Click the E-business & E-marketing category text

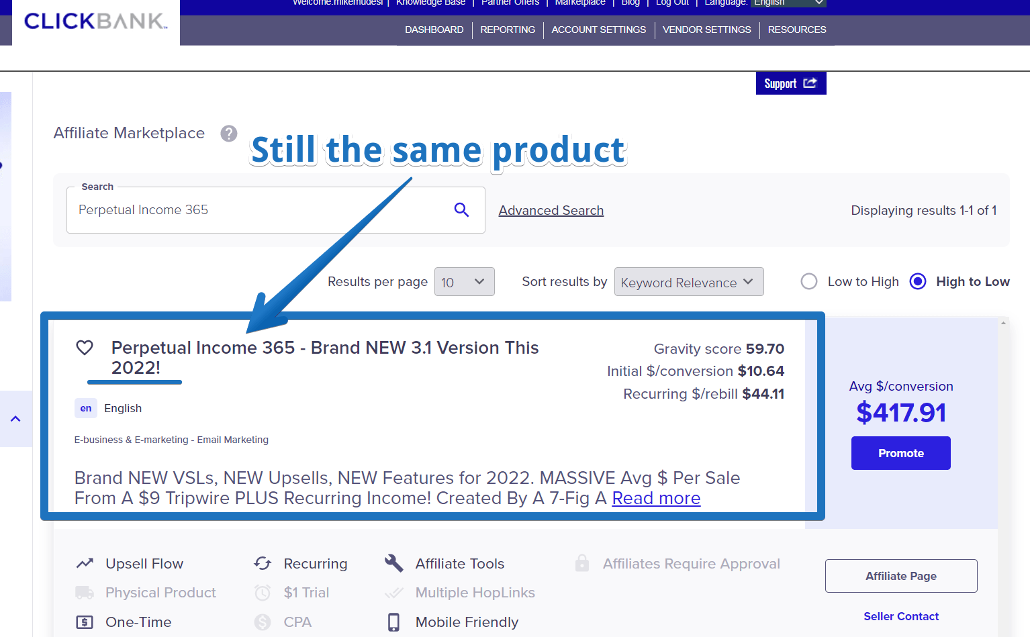tap(171, 440)
